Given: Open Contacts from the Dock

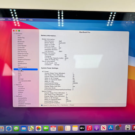Looking at the screenshot, I should tap(61, 128).
